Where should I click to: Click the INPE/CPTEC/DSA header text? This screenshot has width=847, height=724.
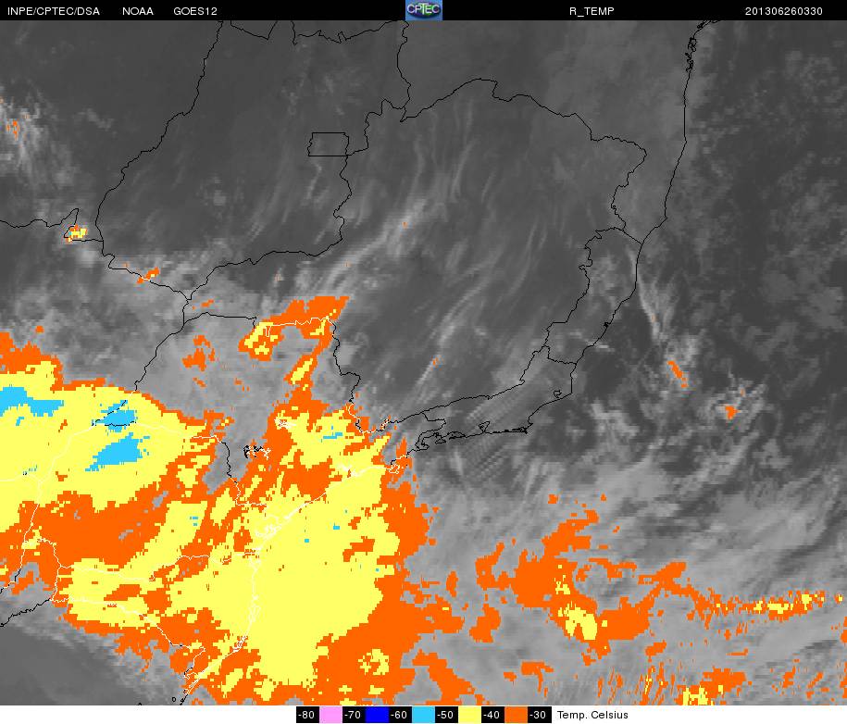(53, 11)
